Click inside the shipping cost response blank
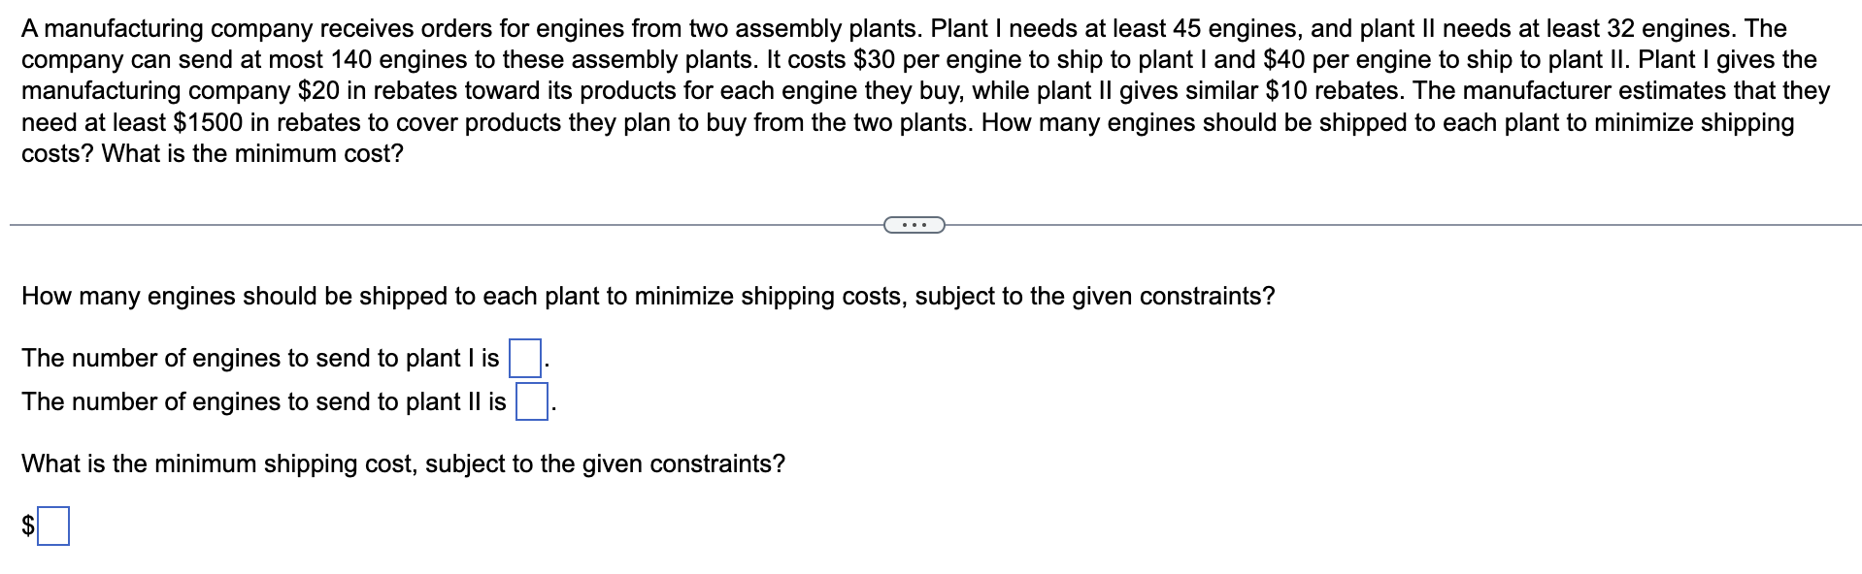 click(55, 527)
